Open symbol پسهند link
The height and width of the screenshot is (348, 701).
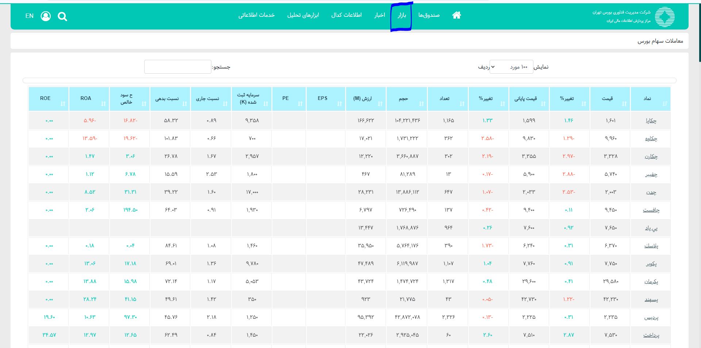click(x=651, y=299)
